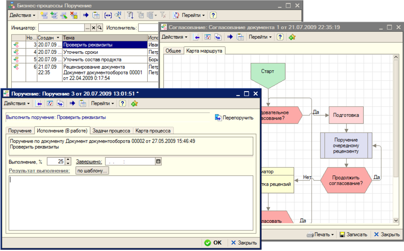Open Действия menu in Поручение 3 window
The width and height of the screenshot is (404, 251).
17,103
